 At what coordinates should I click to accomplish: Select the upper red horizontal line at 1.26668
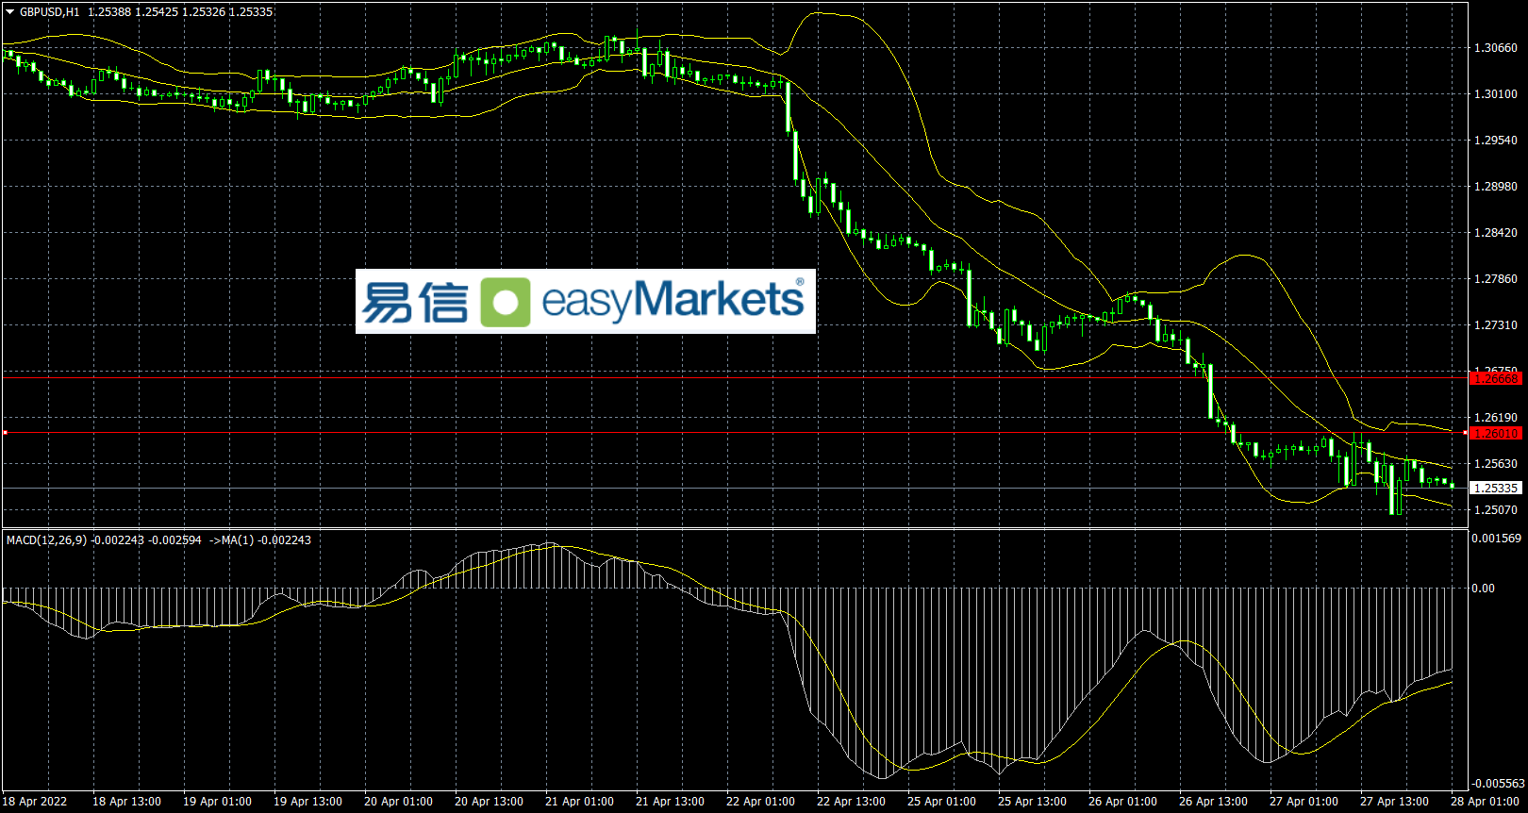tap(736, 378)
